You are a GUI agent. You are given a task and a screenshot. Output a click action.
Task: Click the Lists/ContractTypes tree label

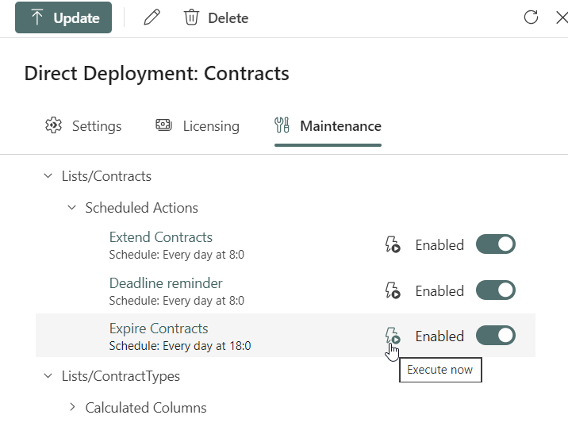(121, 376)
